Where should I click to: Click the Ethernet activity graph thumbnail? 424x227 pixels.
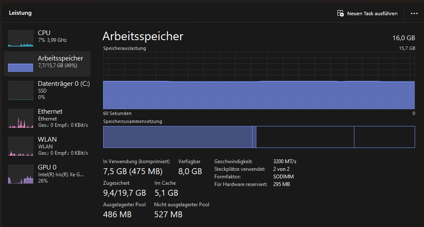[20, 118]
